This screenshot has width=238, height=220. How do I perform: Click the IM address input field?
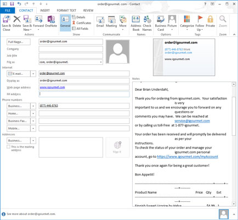pos(84,94)
